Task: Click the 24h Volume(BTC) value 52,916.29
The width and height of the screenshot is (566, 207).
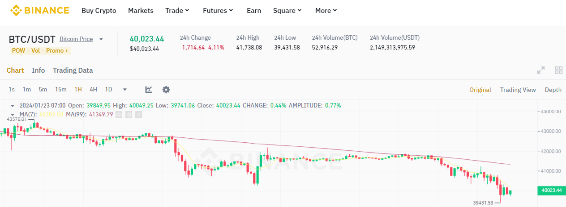Action: coord(325,47)
